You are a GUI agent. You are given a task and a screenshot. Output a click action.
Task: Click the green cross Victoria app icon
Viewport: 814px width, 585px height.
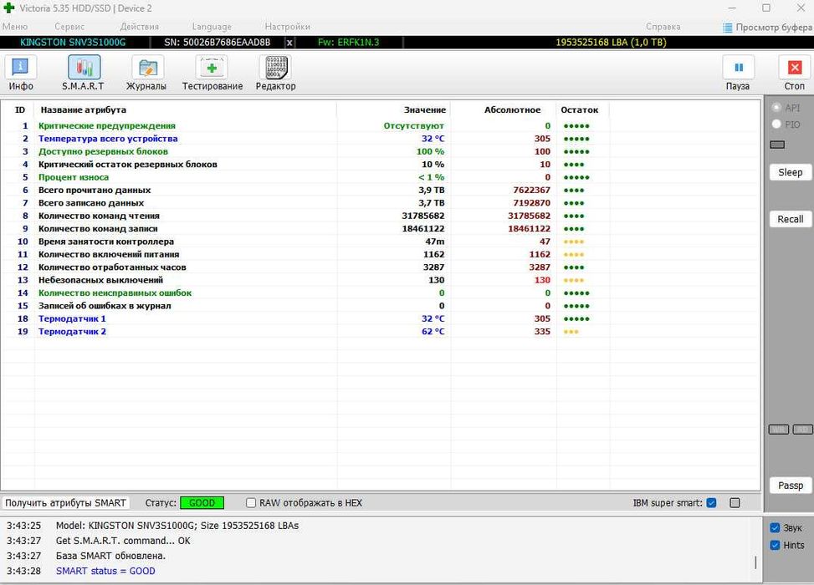coord(9,8)
